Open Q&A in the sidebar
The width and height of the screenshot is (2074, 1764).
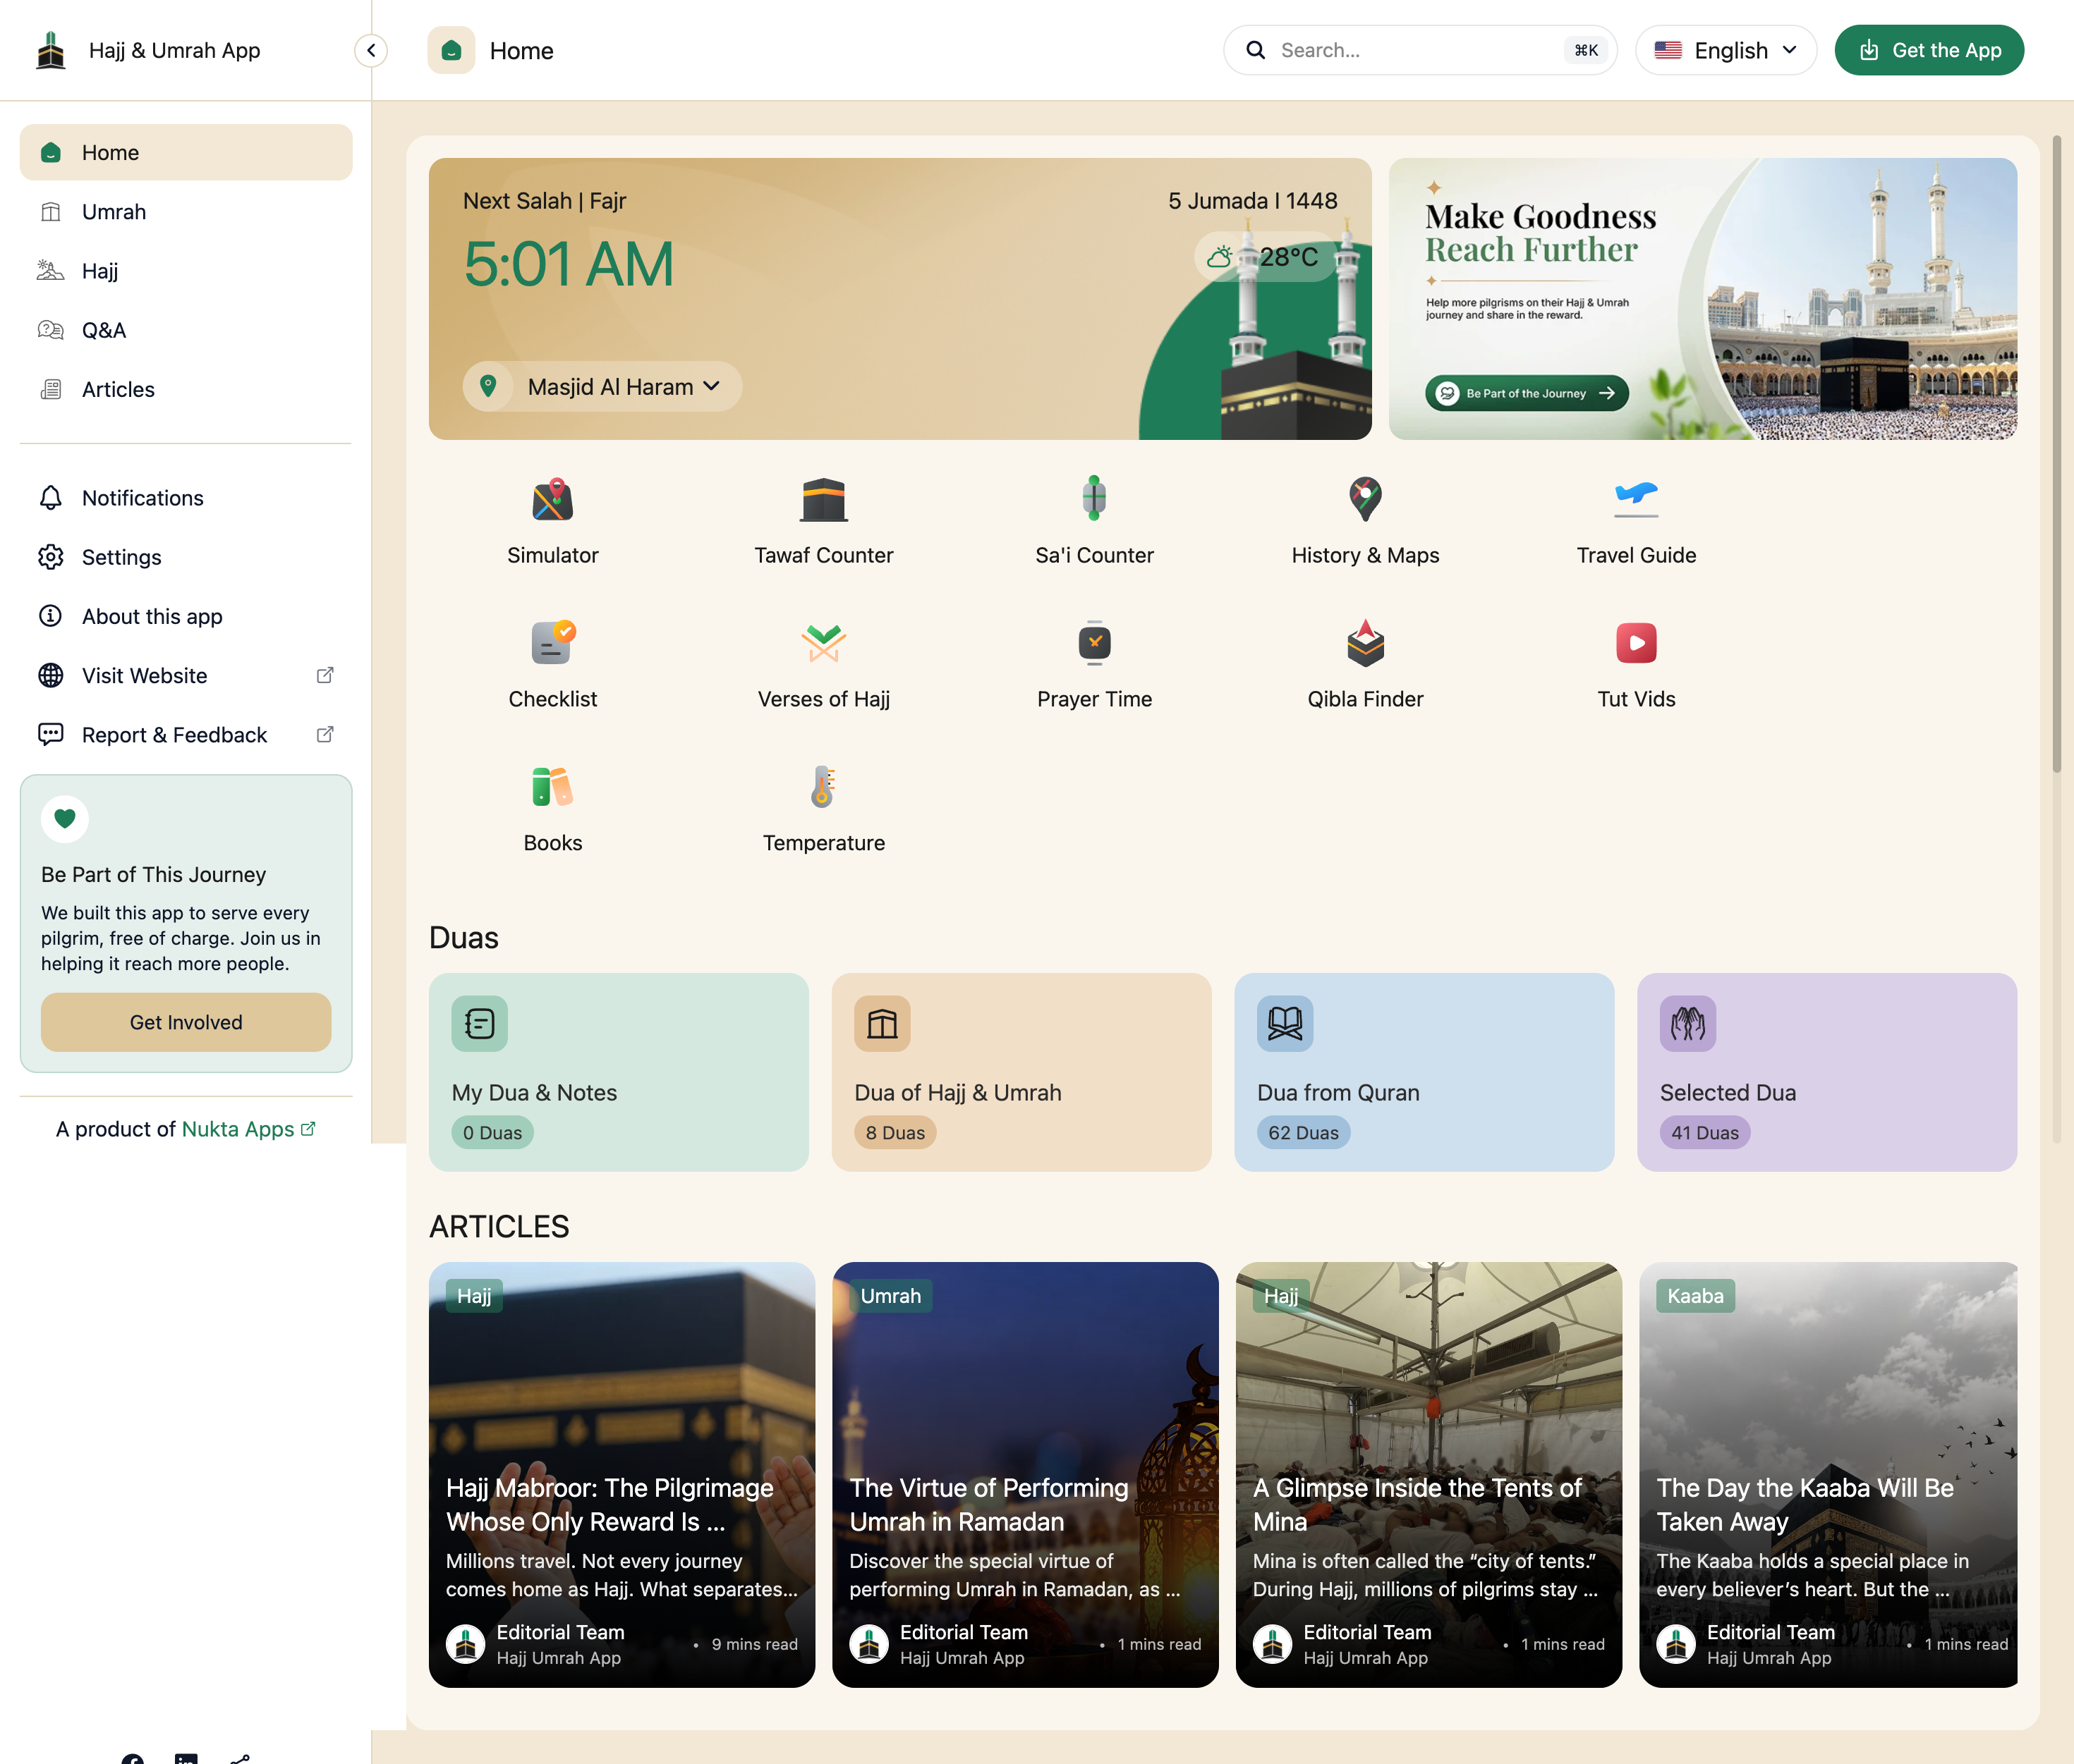tap(186, 330)
